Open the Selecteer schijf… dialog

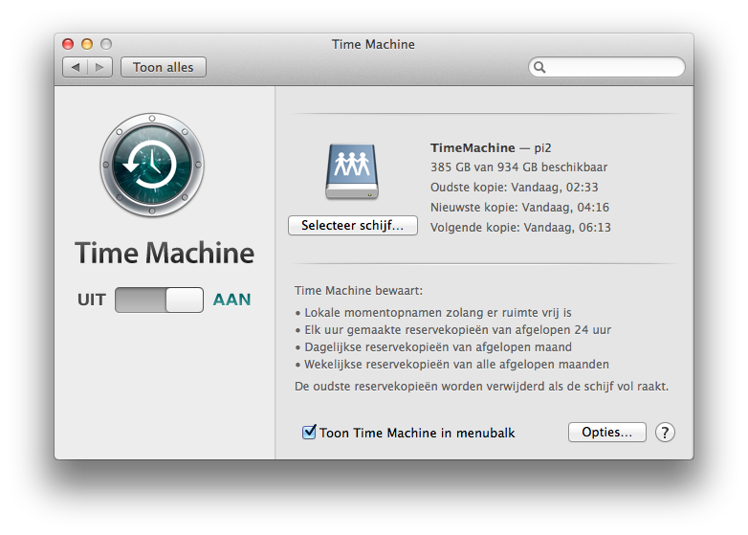(x=353, y=225)
